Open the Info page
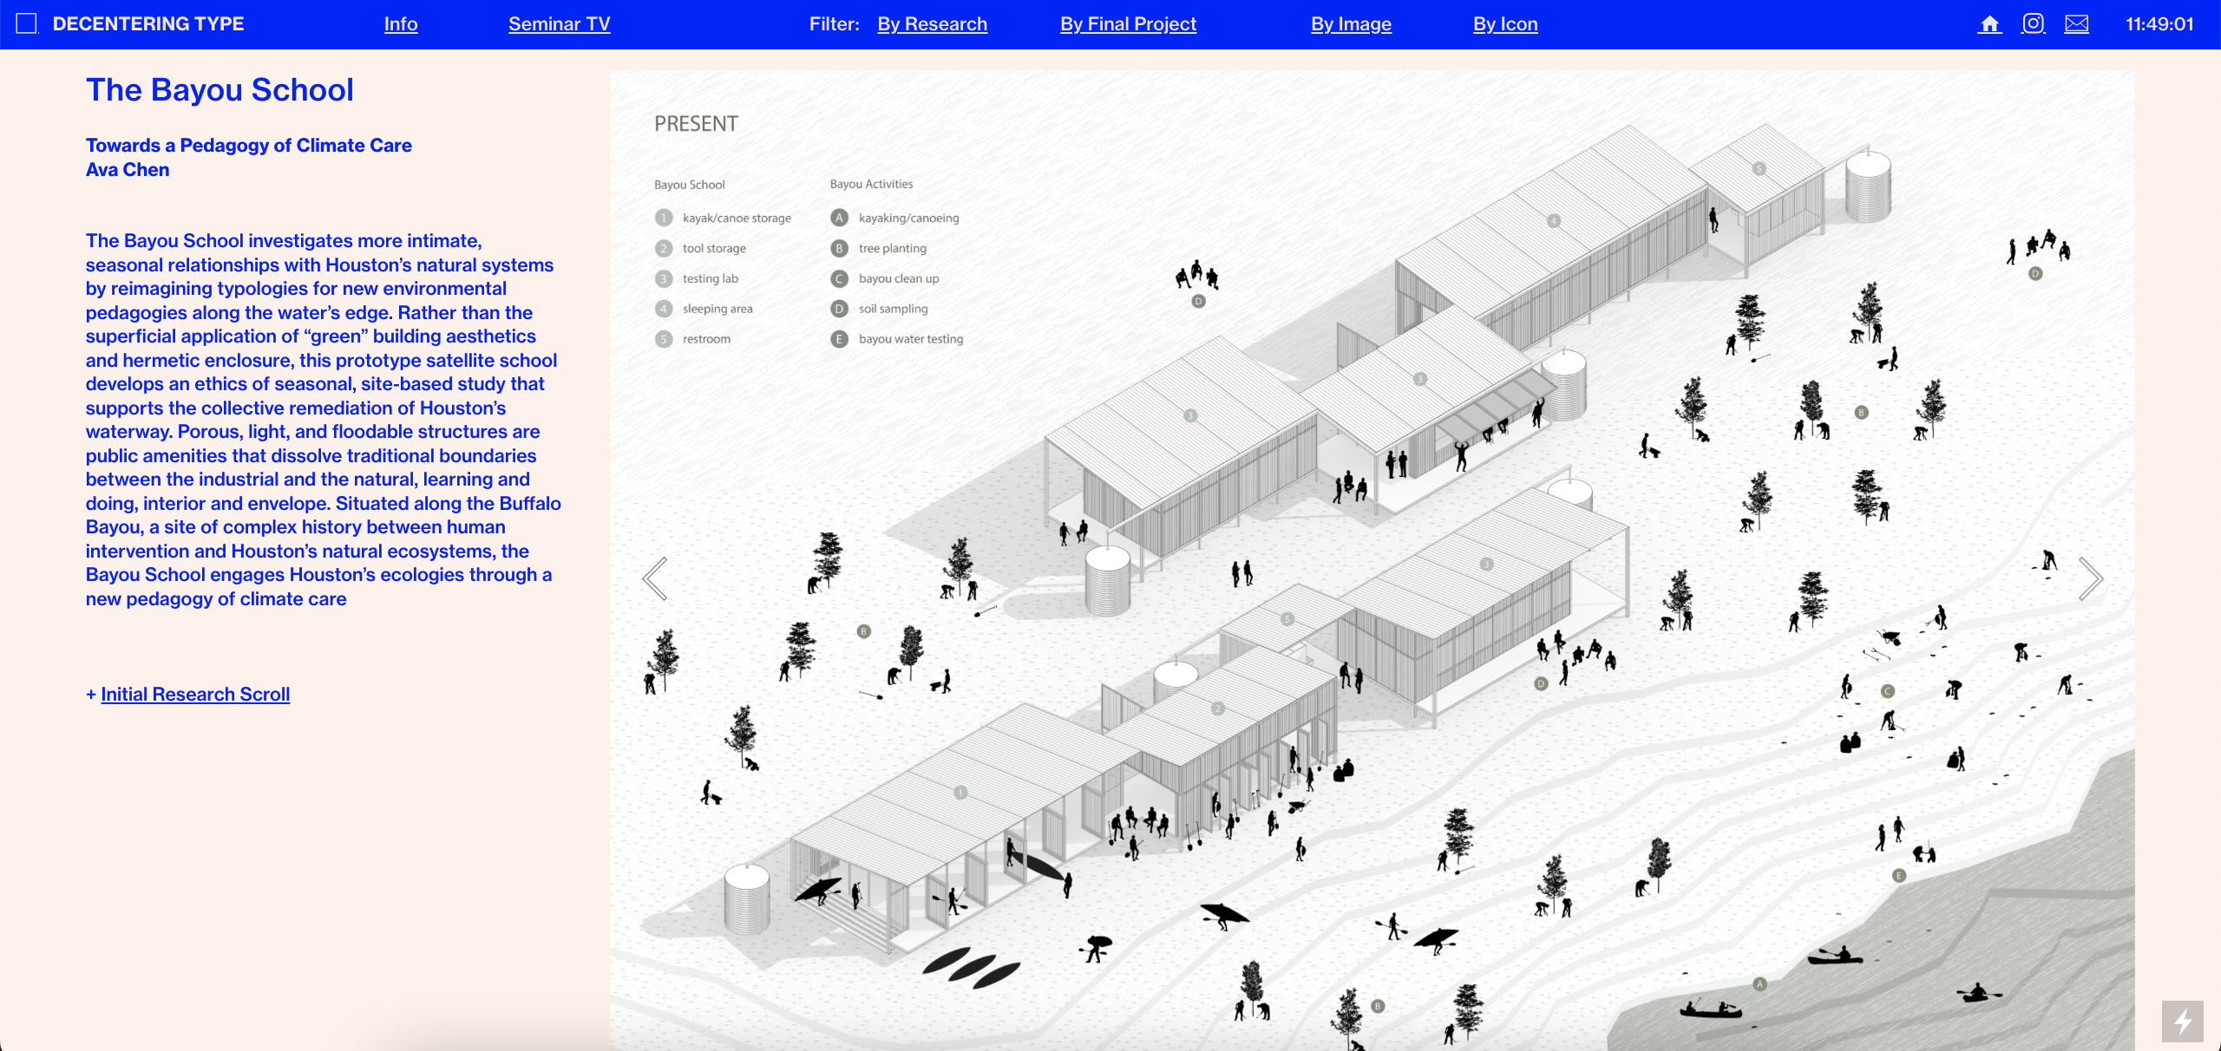Image resolution: width=2221 pixels, height=1051 pixels. coord(401,24)
